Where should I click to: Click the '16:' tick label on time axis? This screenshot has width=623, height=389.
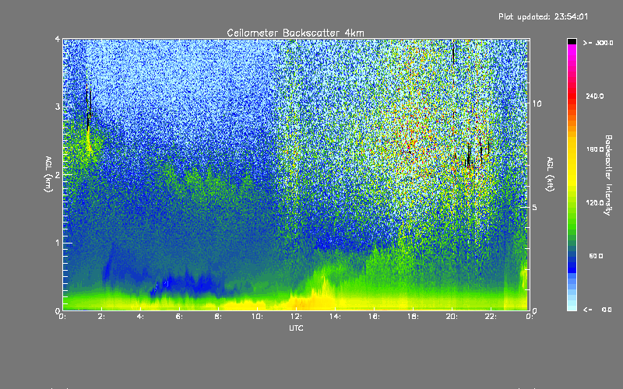pyautogui.click(x=375, y=317)
